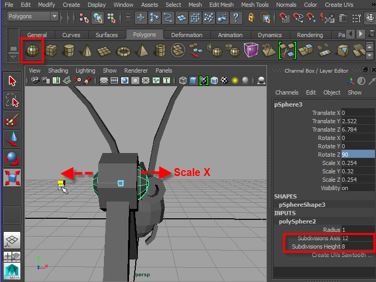
Task: Switch to the Curves shelf tab
Action: 71,35
